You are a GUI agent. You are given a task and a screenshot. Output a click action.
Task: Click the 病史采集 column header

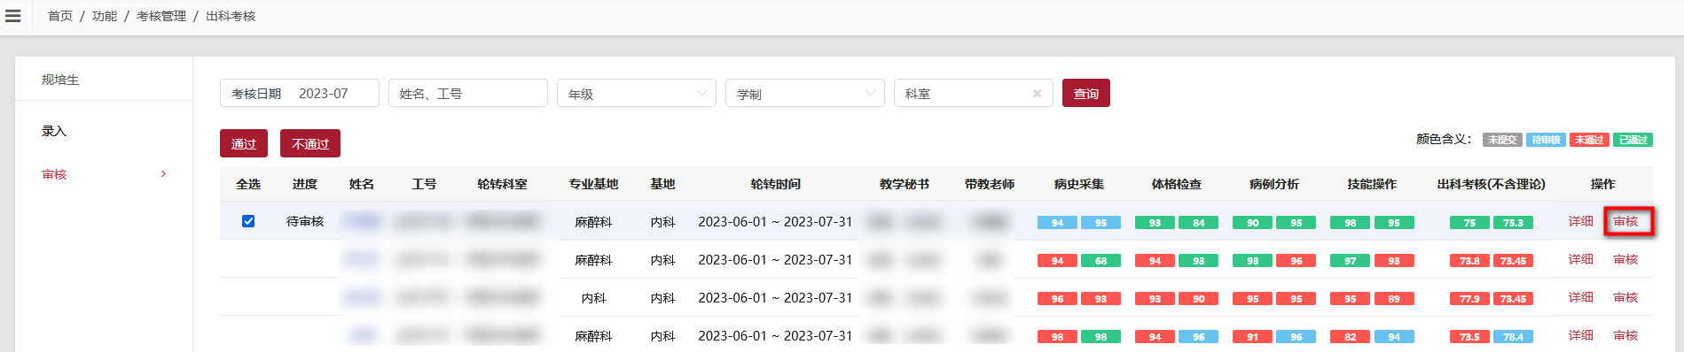1079,184
